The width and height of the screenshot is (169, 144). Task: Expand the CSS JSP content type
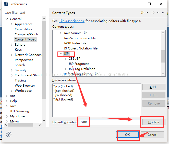[x=66, y=59]
